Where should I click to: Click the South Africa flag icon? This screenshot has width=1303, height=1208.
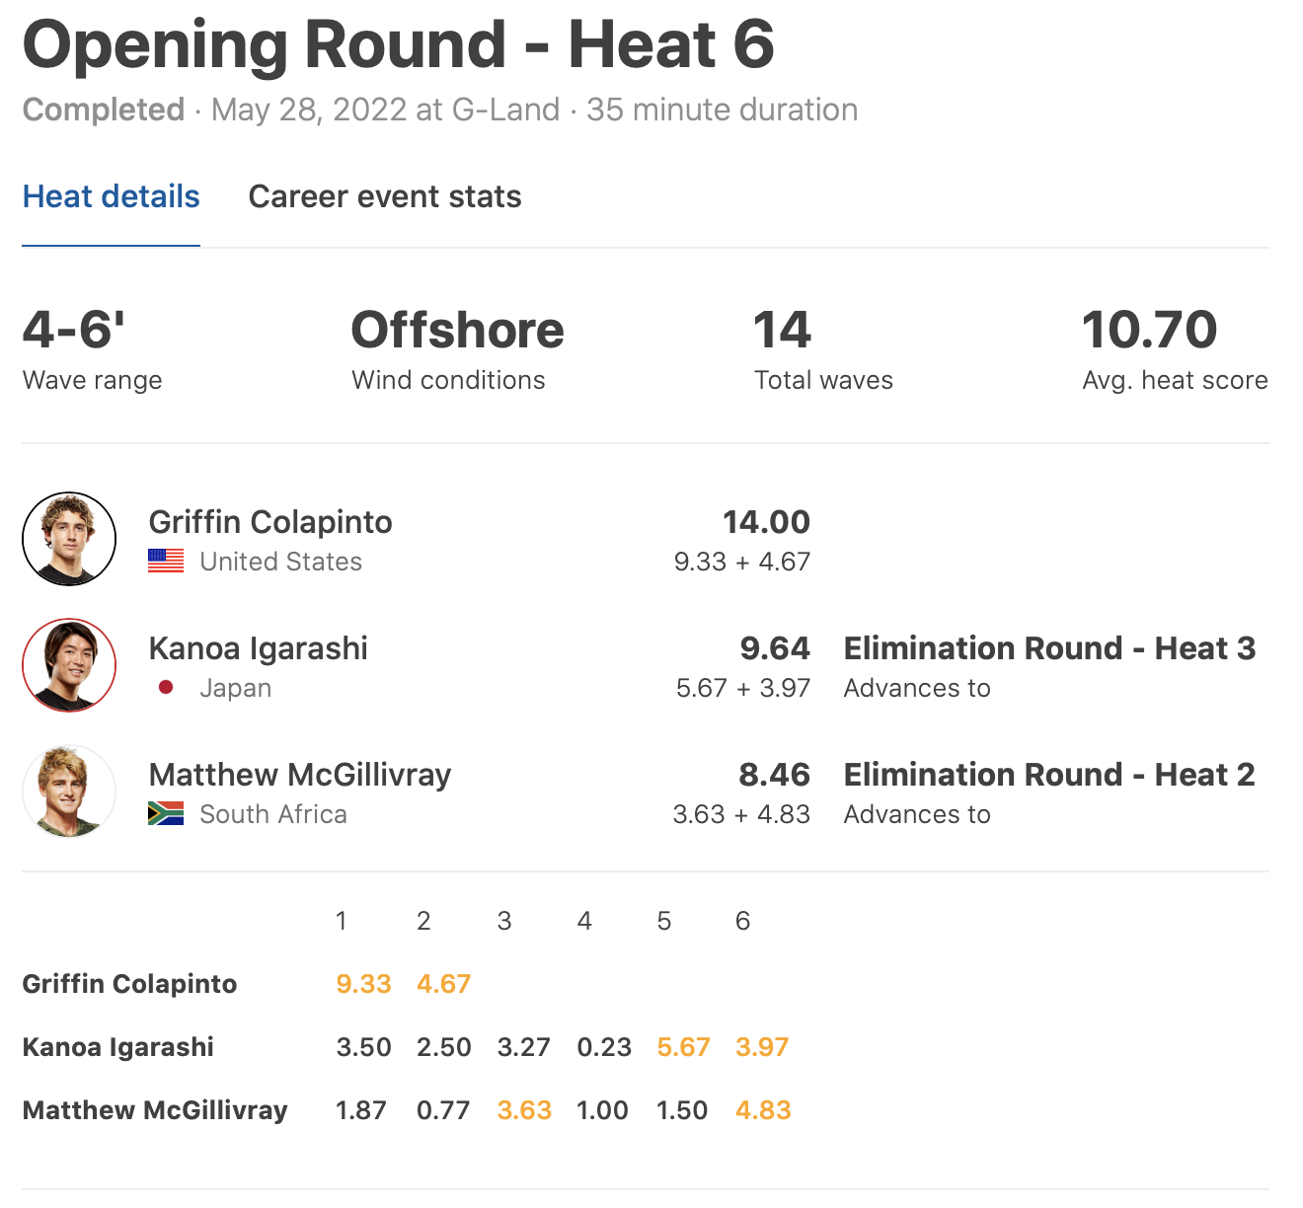click(166, 813)
